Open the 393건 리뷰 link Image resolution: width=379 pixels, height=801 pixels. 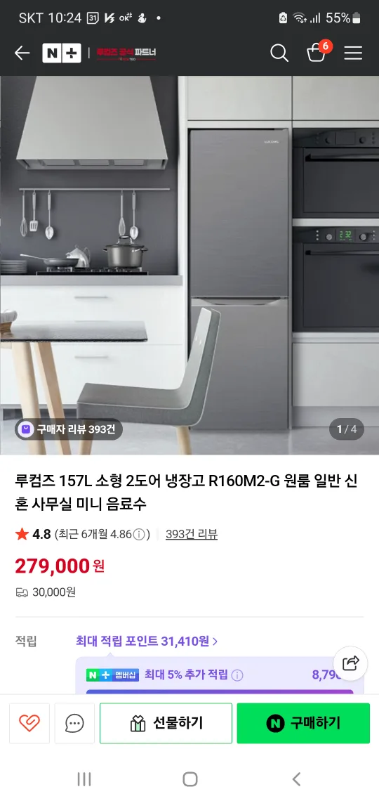tap(192, 534)
